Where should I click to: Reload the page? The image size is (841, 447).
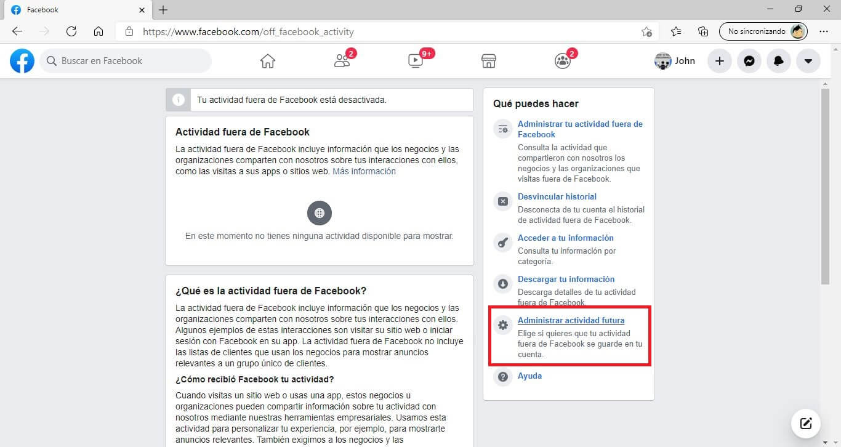pyautogui.click(x=71, y=31)
